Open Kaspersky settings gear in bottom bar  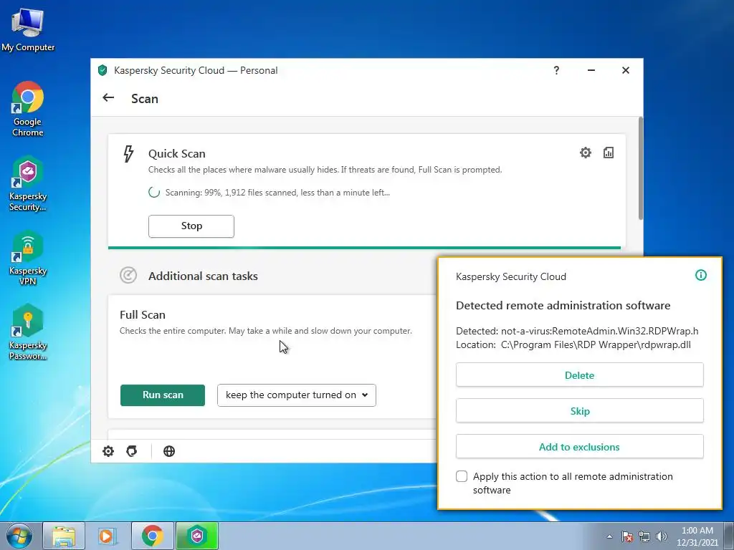point(108,451)
